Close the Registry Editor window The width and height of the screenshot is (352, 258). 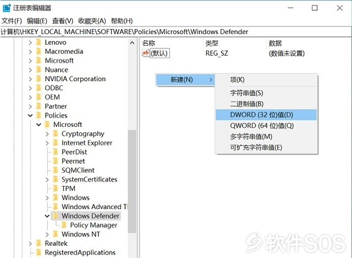coord(339,8)
